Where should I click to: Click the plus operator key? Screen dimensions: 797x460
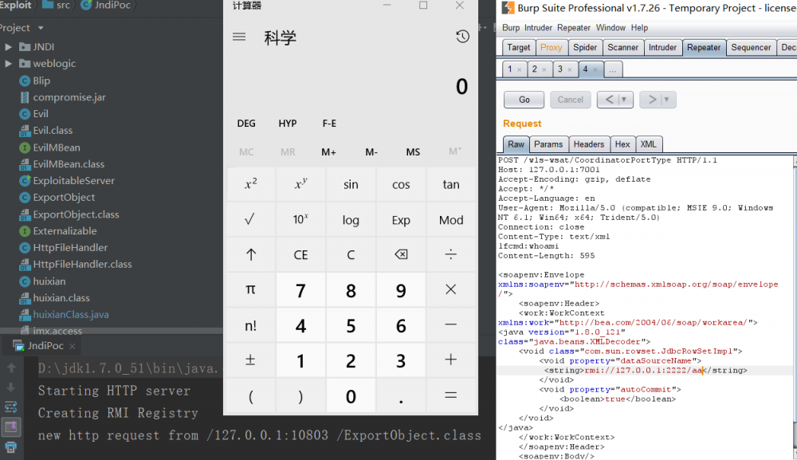(x=451, y=360)
